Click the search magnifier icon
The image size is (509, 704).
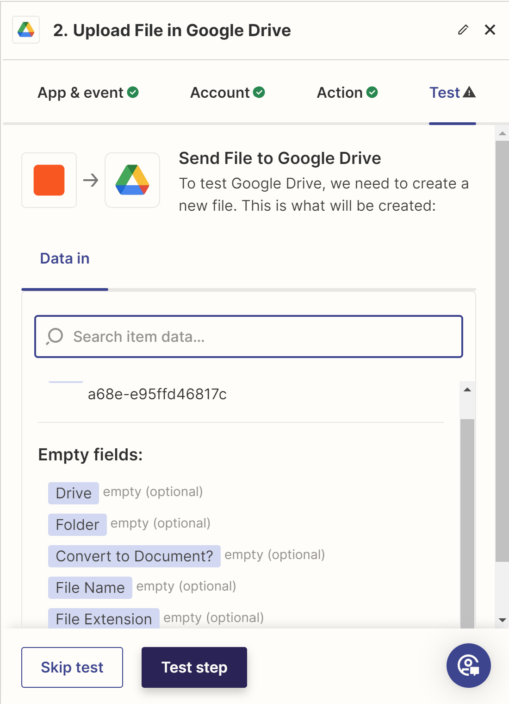[55, 337]
